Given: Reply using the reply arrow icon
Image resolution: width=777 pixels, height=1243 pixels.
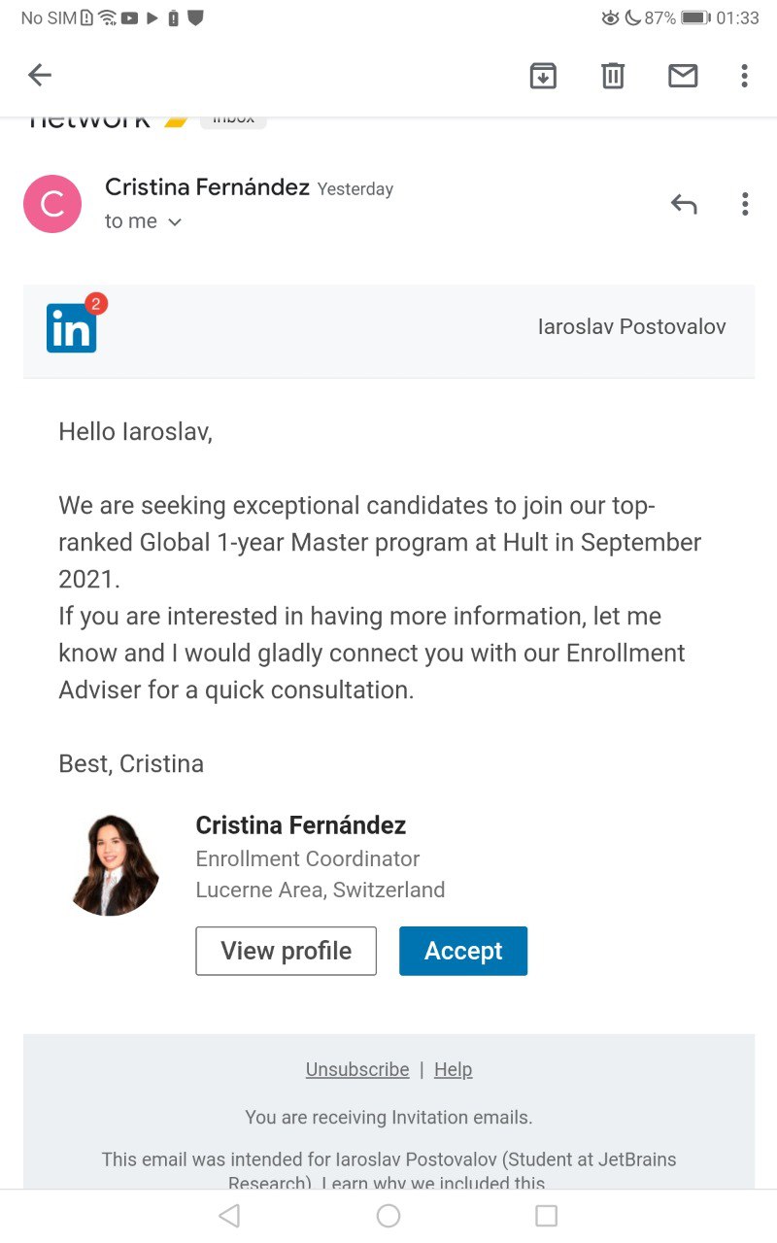Looking at the screenshot, I should [684, 204].
